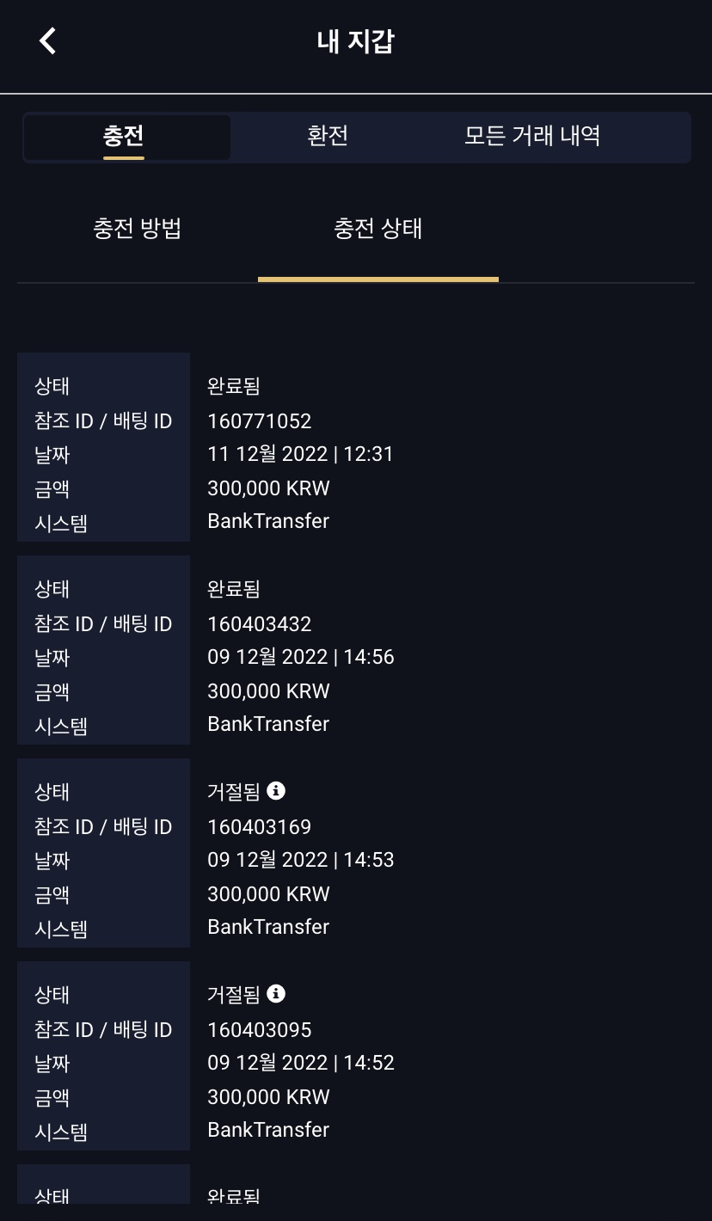Switch to the 충전 tab
This screenshot has height=1221, width=712.
coord(124,136)
